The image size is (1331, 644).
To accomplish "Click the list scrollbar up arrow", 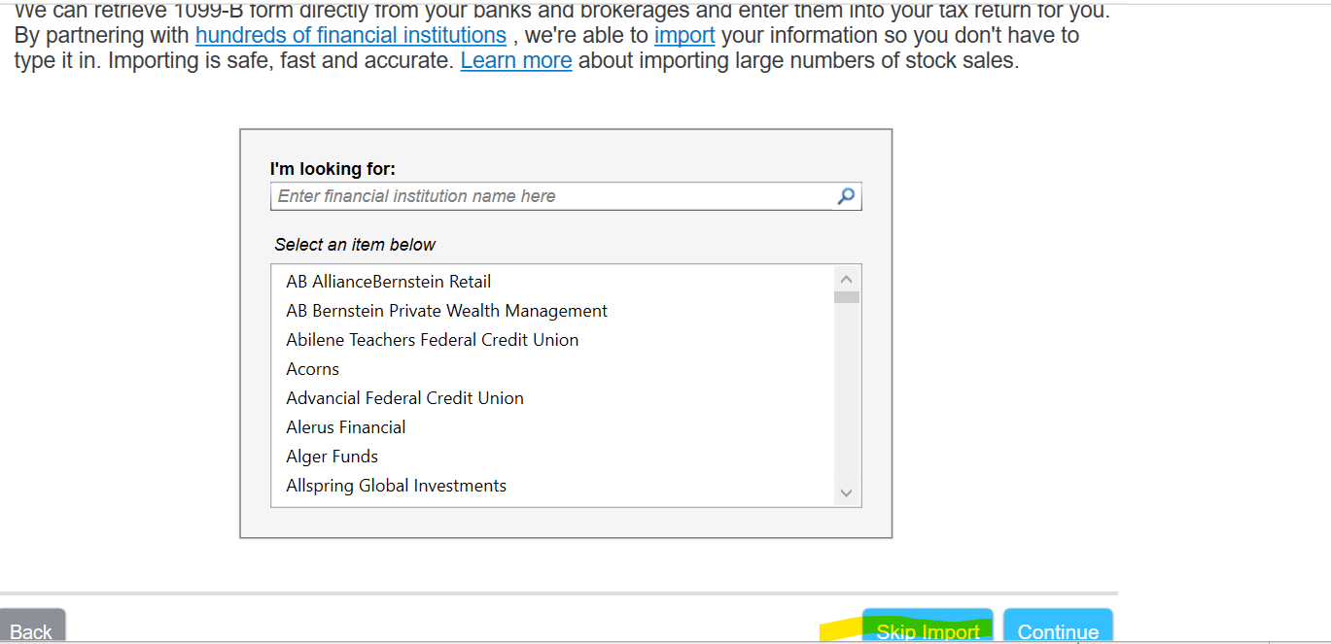I will point(846,278).
